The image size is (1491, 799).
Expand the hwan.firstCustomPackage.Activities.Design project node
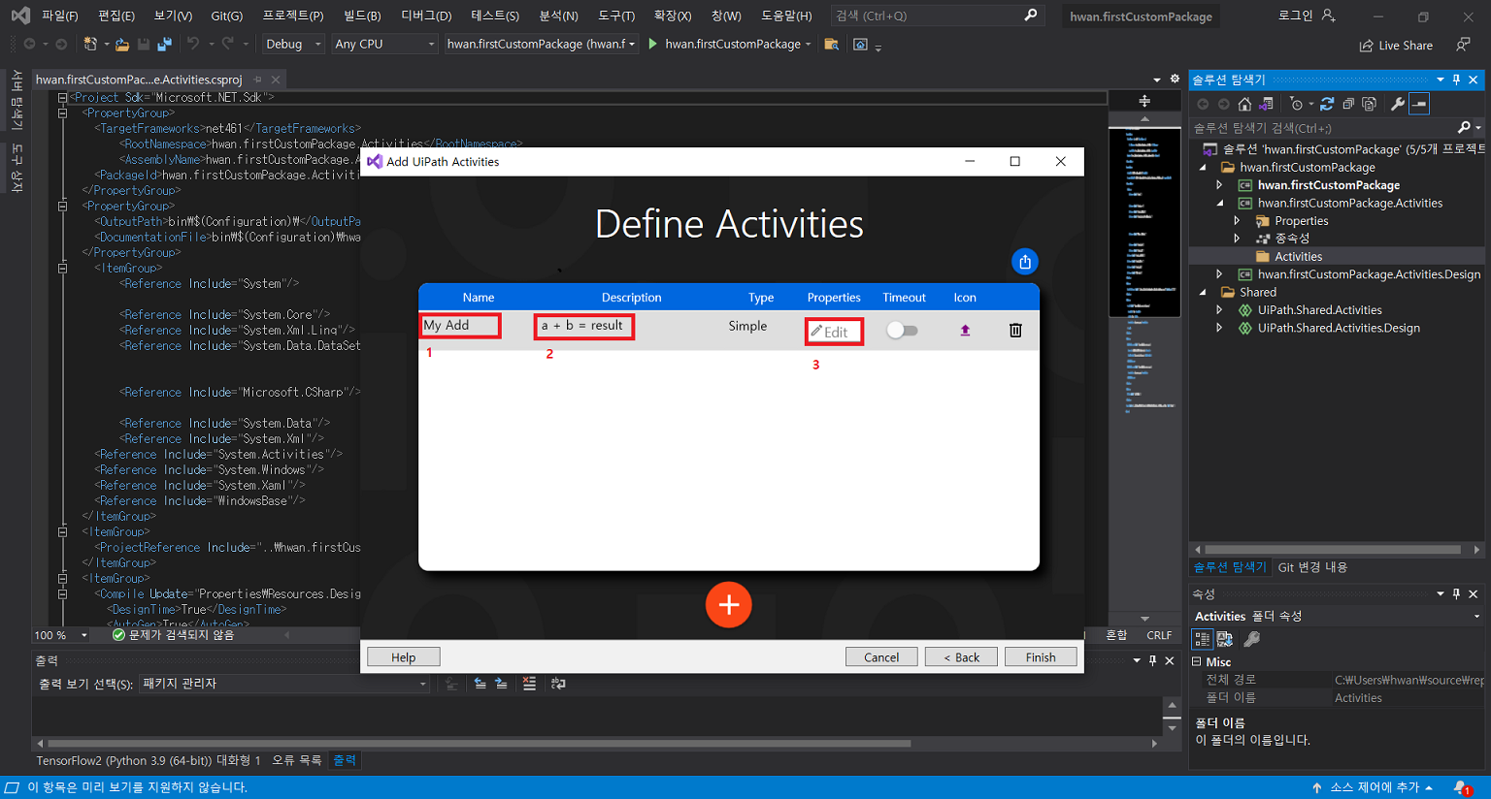pos(1220,274)
